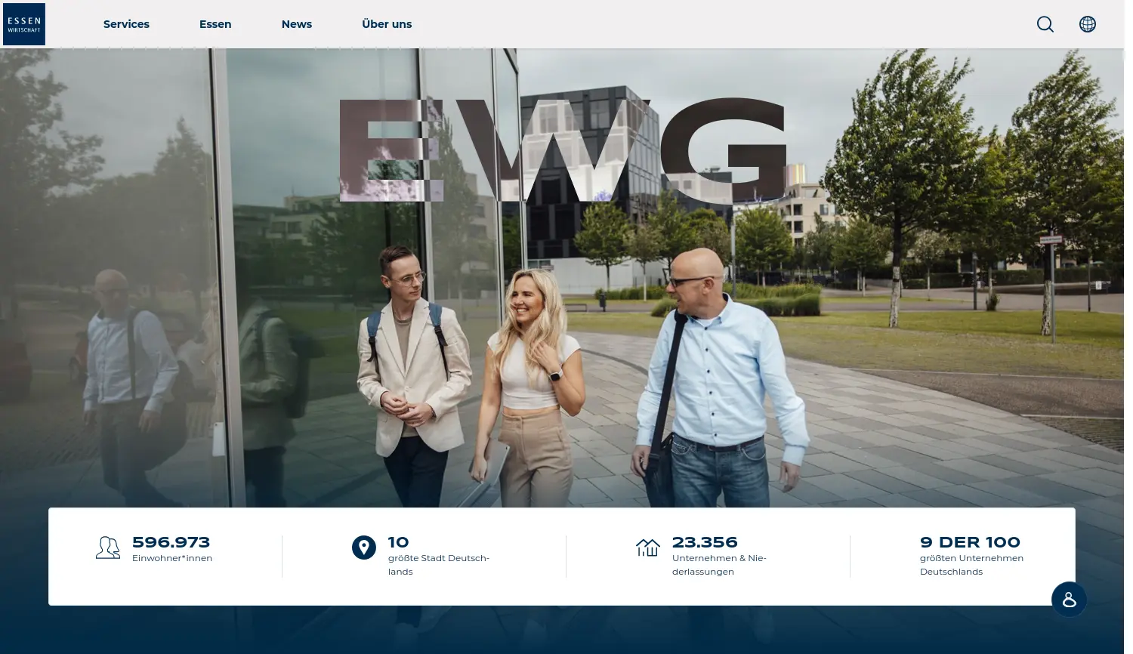
Task: Click the Einwohner*innen label text
Action: coord(172,557)
